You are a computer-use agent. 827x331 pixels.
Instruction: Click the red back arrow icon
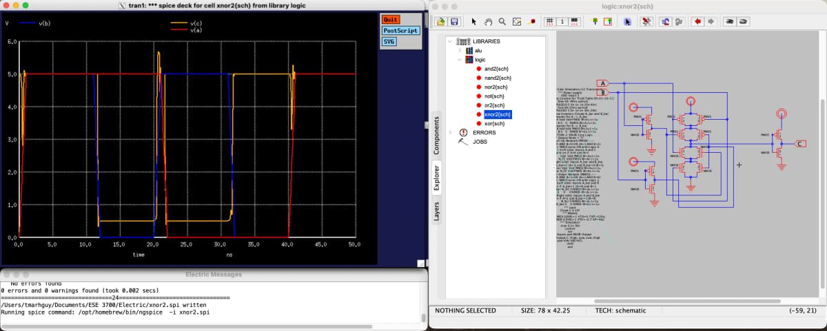tap(697, 21)
